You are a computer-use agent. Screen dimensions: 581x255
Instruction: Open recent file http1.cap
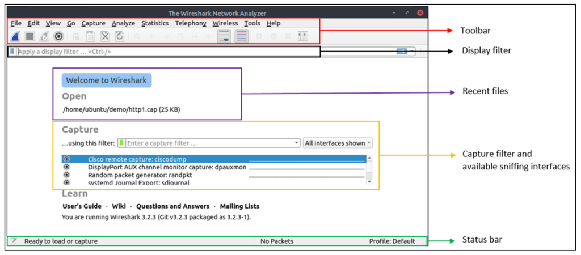tap(121, 109)
